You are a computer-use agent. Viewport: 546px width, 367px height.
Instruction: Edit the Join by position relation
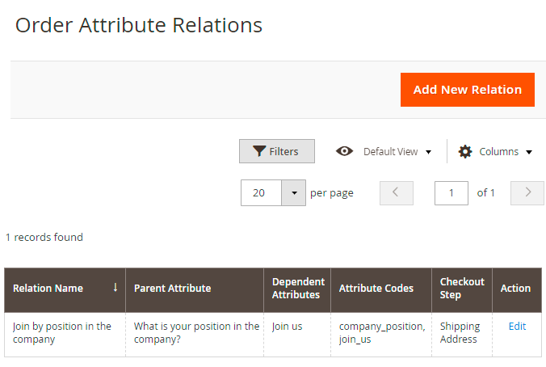pos(517,326)
